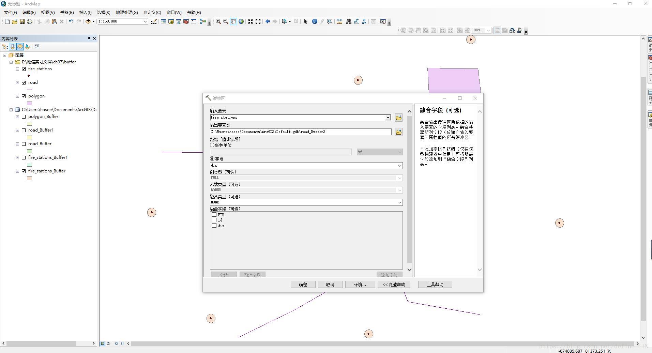Zoom to the full extent globe
652x353 pixels.
[241, 21]
